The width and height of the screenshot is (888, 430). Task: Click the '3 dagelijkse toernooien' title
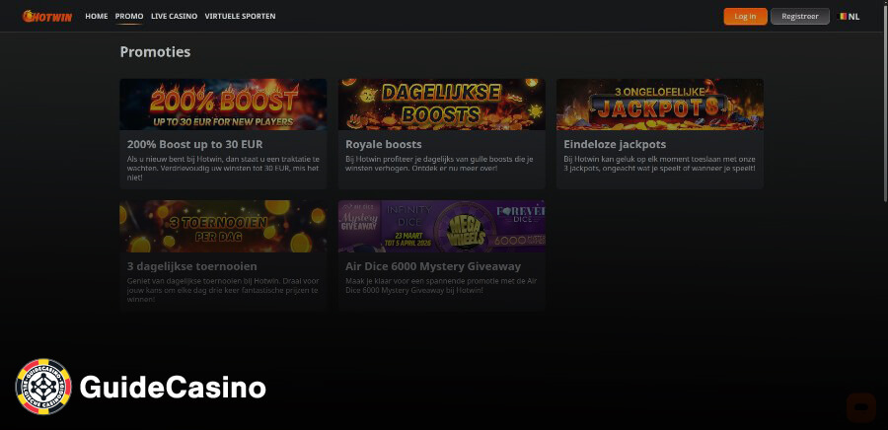point(192,266)
